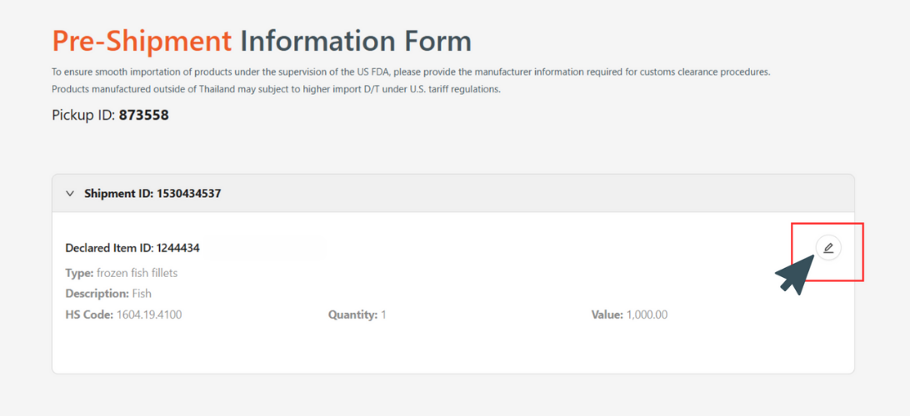Click the bold "Quantity:" label
910x416 pixels.
352,314
